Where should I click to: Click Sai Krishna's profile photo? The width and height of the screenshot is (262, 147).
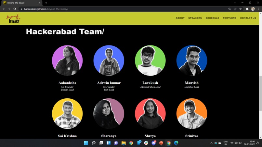67,114
